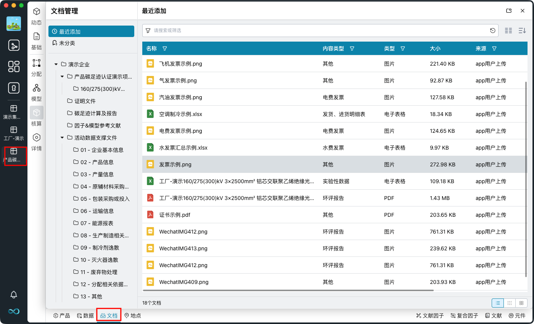Click the search history icon in search bar
534x324 pixels.
click(x=492, y=30)
